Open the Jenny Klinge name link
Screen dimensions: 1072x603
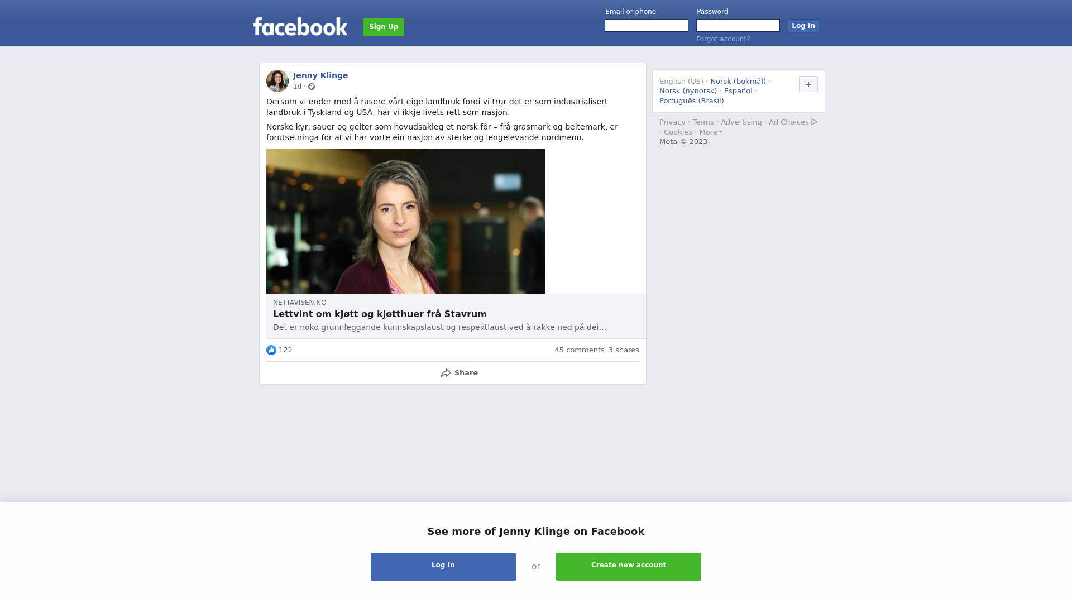coord(320,75)
